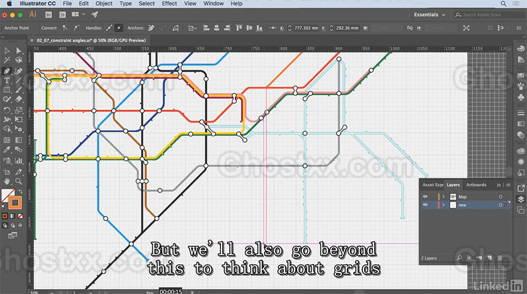The height and width of the screenshot is (294, 527).
Task: Expand hidden panel tabs with double arrow
Action: pos(498,185)
